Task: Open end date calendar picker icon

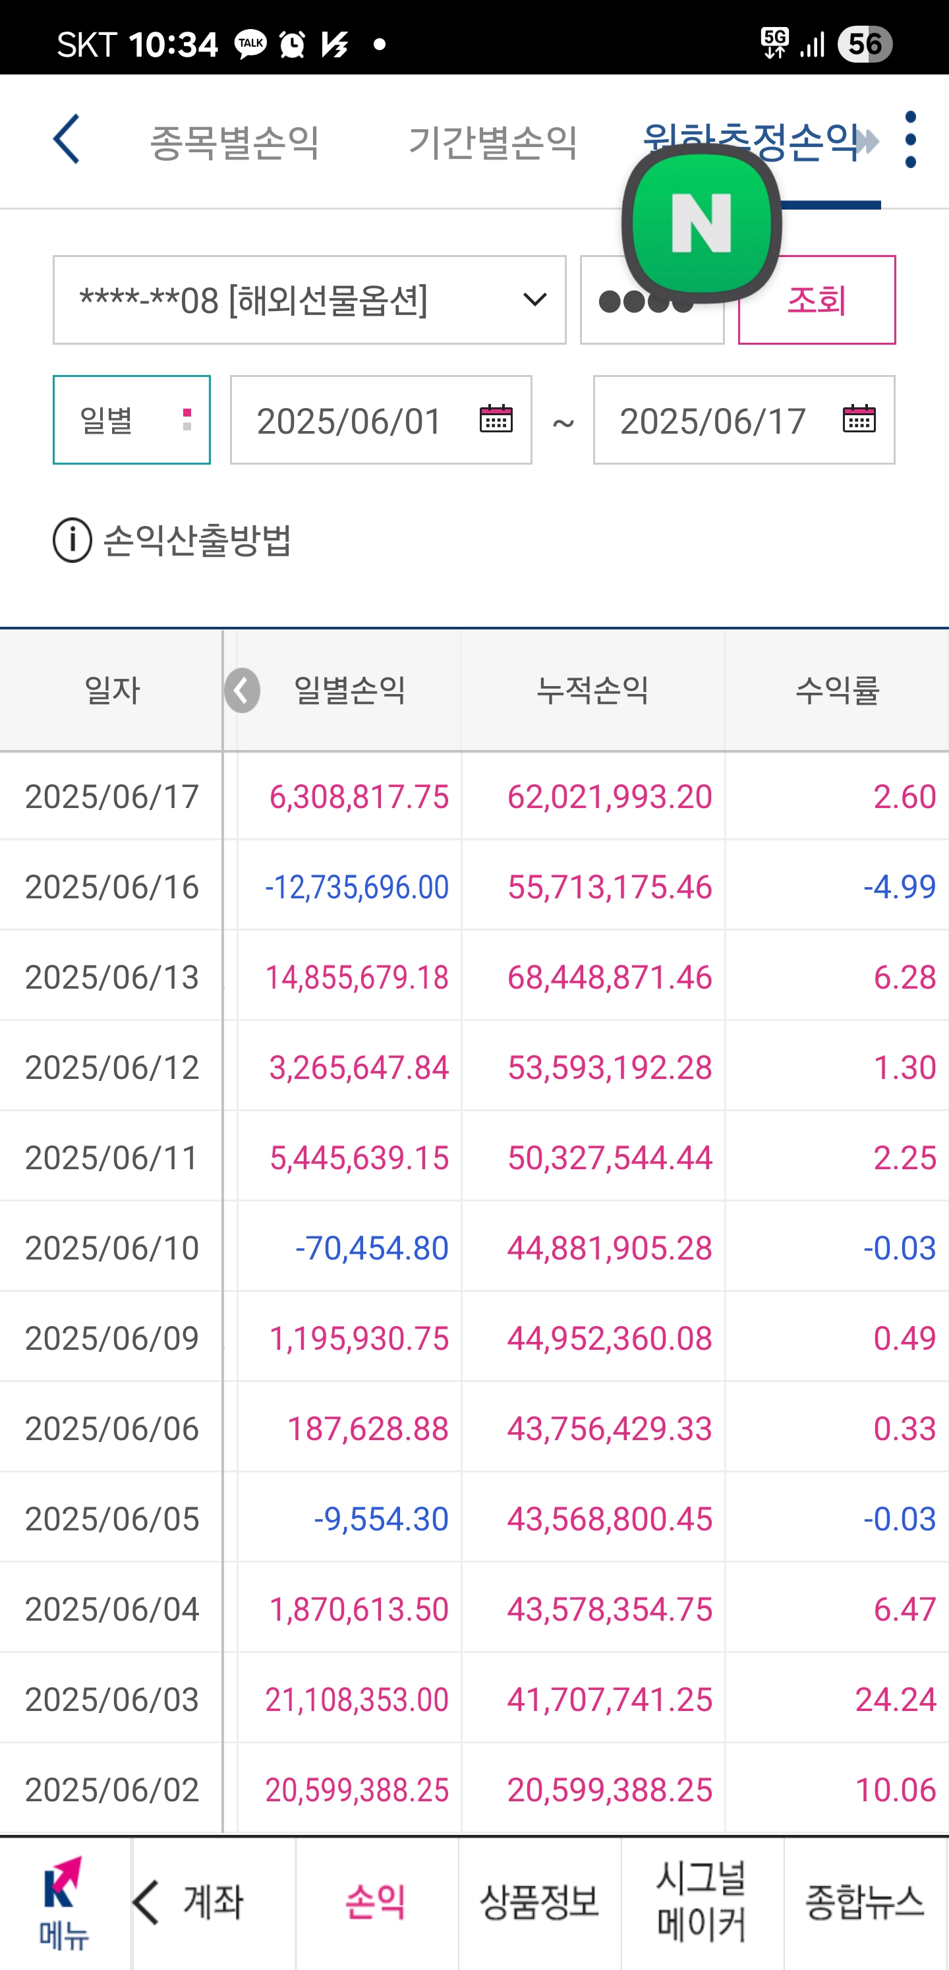Action: click(x=859, y=419)
